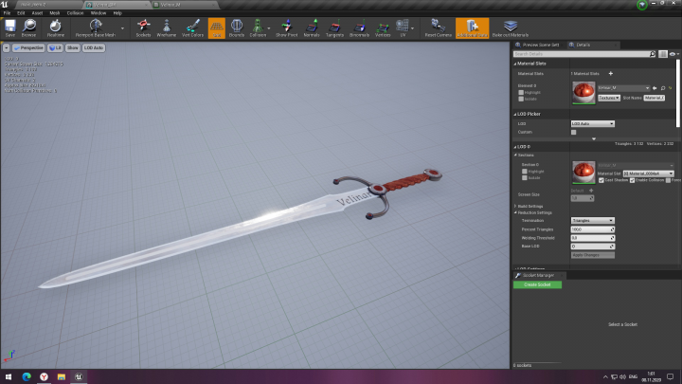
Task: Open Edit menu
Action: click(21, 13)
